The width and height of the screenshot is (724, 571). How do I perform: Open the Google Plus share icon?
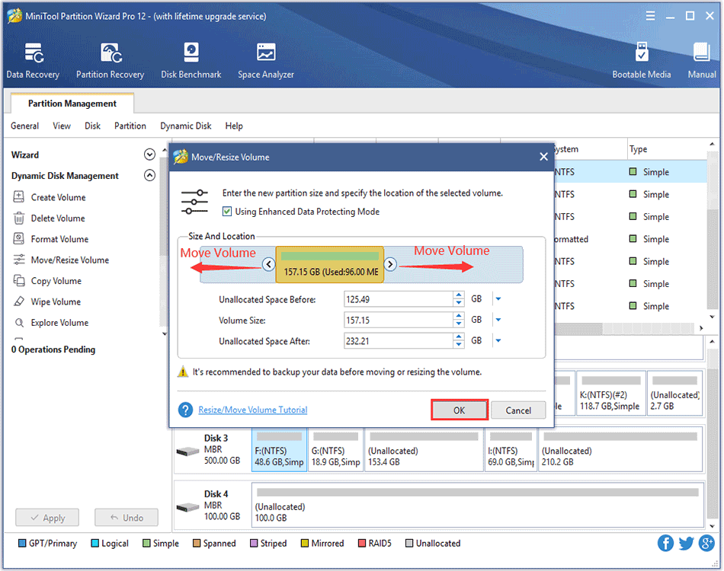707,543
